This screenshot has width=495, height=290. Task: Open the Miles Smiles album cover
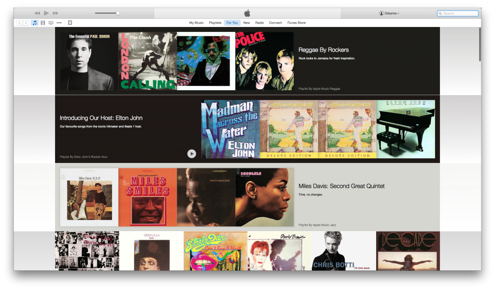click(x=148, y=197)
